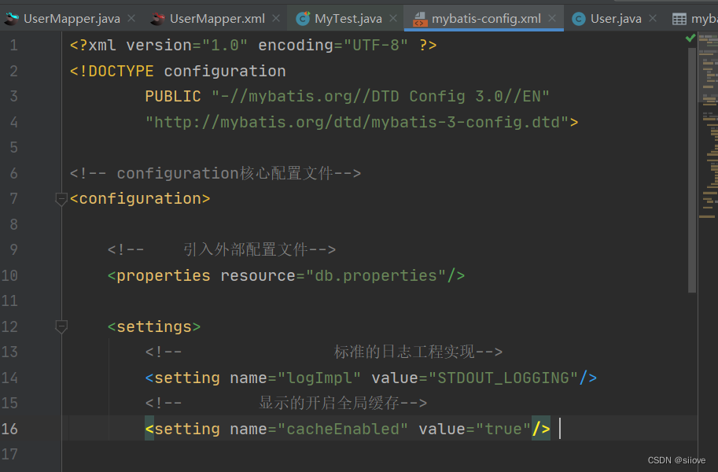Click the code minimap overview on the right

pyautogui.click(x=709, y=126)
